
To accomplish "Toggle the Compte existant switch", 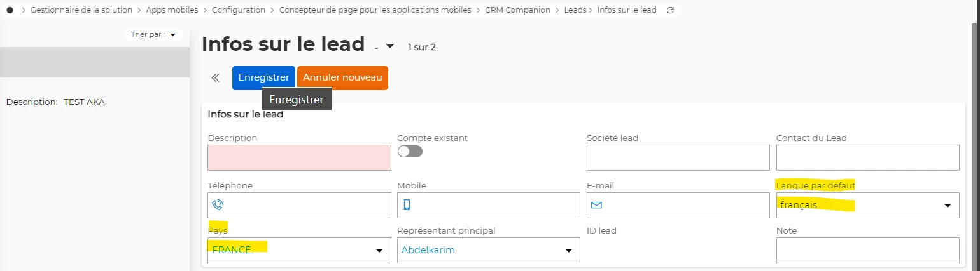I will [410, 152].
